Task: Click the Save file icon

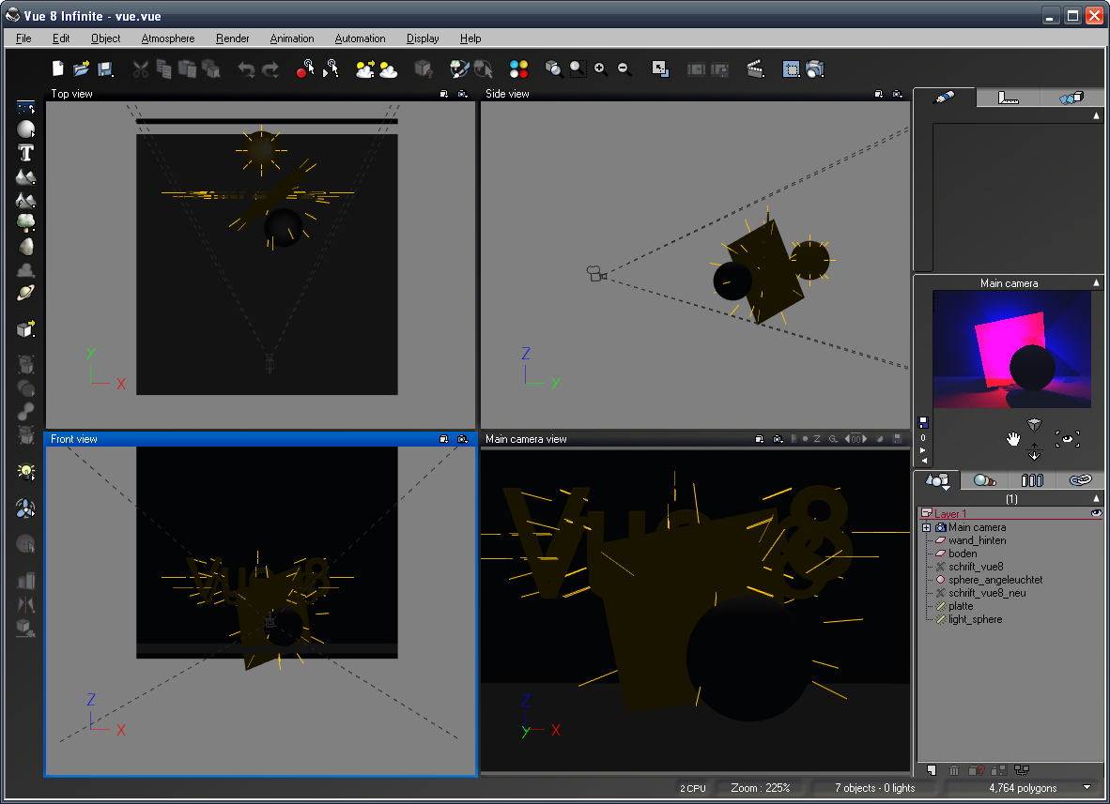Action: 105,68
